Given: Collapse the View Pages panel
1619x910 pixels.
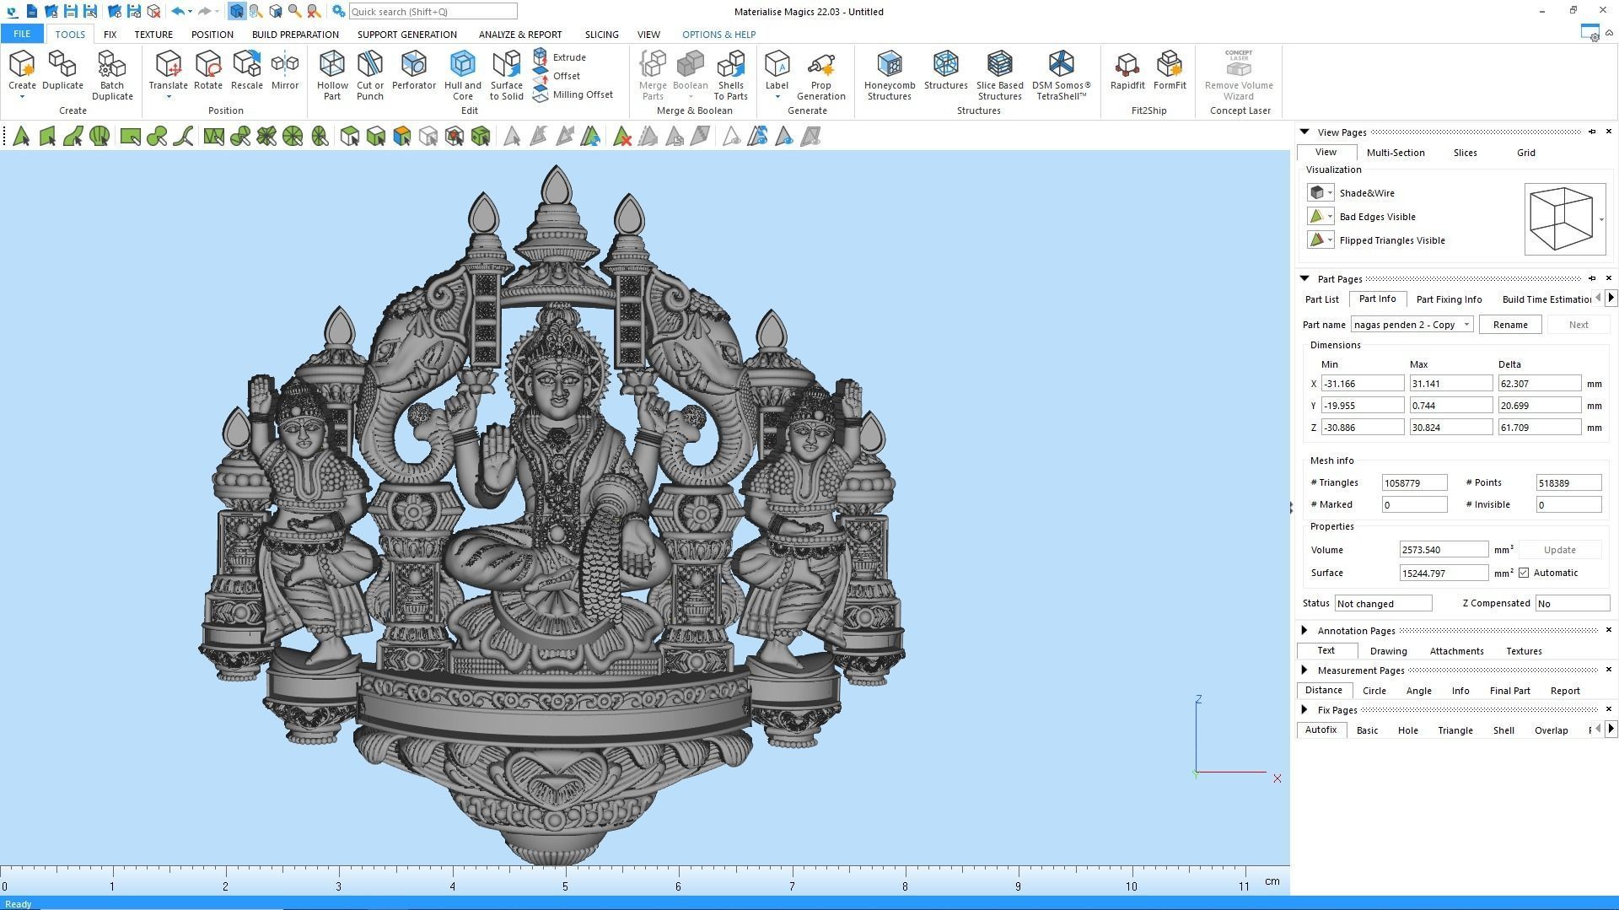Looking at the screenshot, I should pos(1304,132).
